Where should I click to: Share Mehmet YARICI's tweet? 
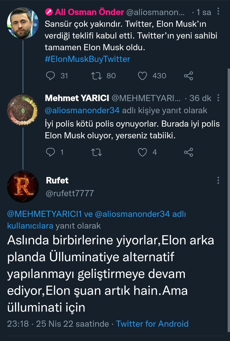tap(188, 152)
